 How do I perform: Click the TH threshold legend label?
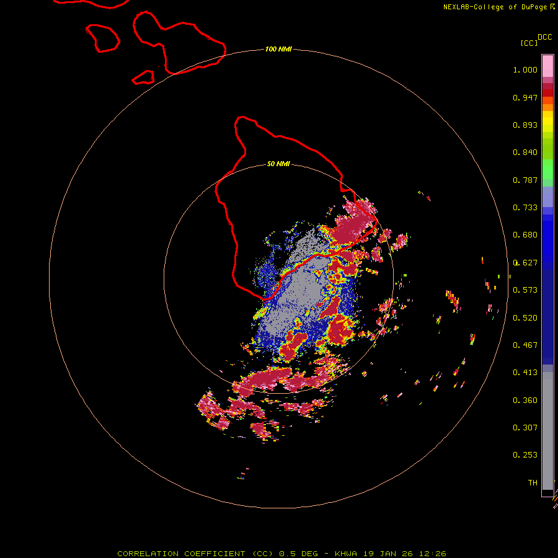pyautogui.click(x=533, y=483)
